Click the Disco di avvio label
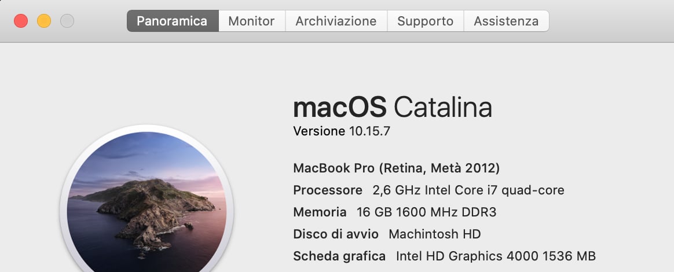 click(336, 234)
